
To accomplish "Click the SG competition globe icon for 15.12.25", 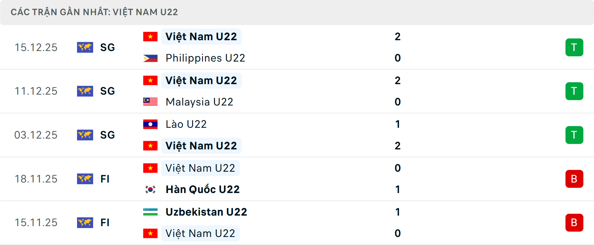I will 85,47.
